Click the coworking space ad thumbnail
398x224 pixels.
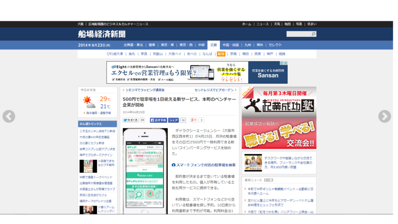[253, 163]
